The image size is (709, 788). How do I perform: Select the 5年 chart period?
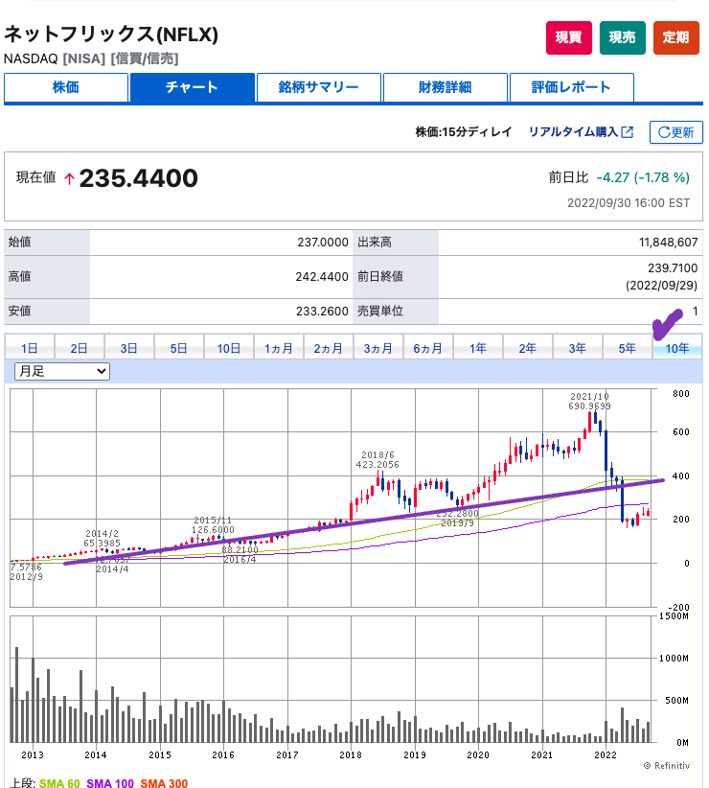point(628,348)
